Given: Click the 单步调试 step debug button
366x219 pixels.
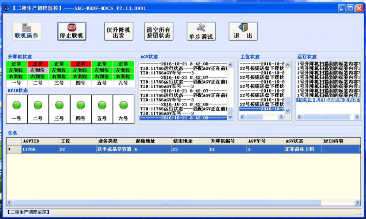Looking at the screenshot, I should (201, 31).
